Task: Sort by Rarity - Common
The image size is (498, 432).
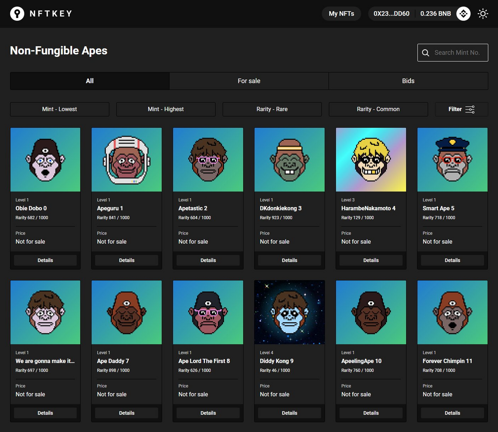Action: click(x=378, y=109)
